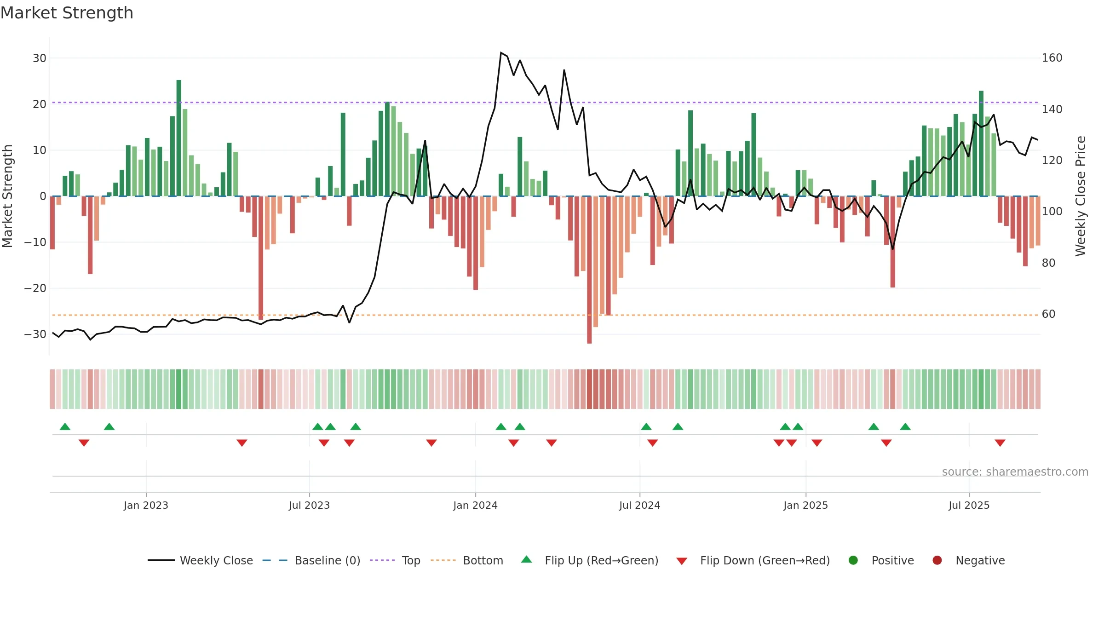Image resolution: width=1104 pixels, height=621 pixels.
Task: Click the 80 tick on right price axis
Action: pyautogui.click(x=1049, y=263)
